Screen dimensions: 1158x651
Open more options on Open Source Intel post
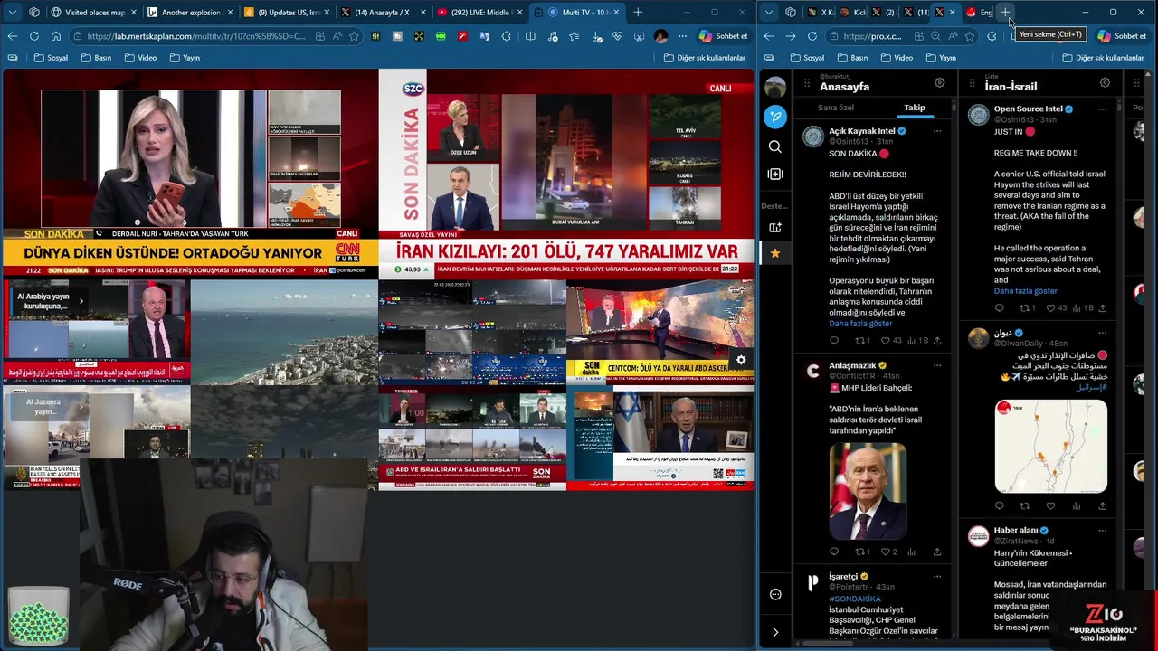pyautogui.click(x=1102, y=109)
